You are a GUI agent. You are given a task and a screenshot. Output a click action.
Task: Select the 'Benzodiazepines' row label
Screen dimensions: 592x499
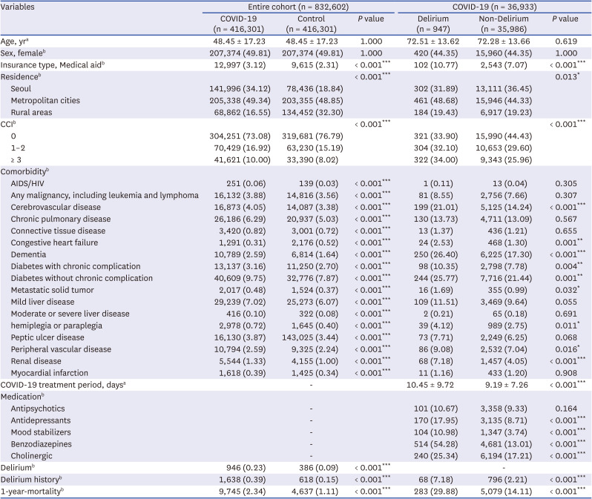click(x=41, y=444)
